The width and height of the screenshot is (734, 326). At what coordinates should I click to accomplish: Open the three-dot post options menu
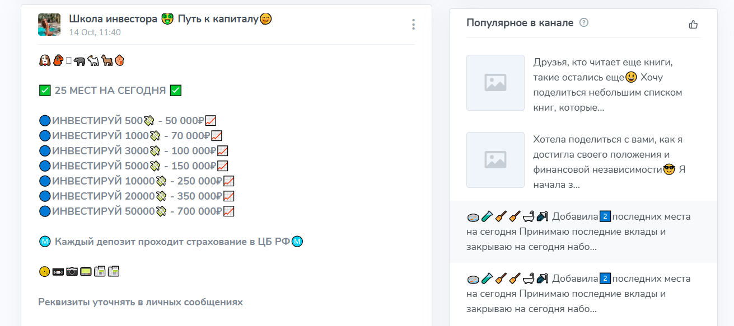(413, 25)
